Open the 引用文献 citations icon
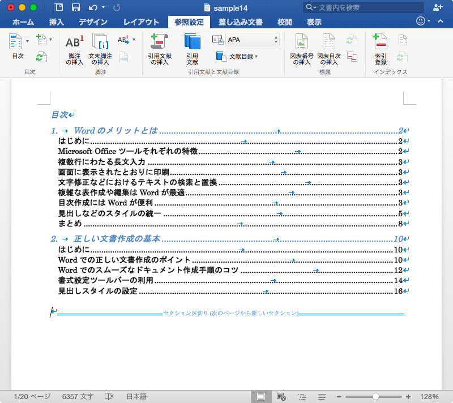Viewport: 453px width, 403px height. pos(192,49)
